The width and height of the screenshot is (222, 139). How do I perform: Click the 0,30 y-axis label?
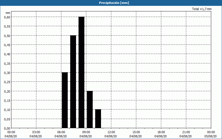(7, 73)
